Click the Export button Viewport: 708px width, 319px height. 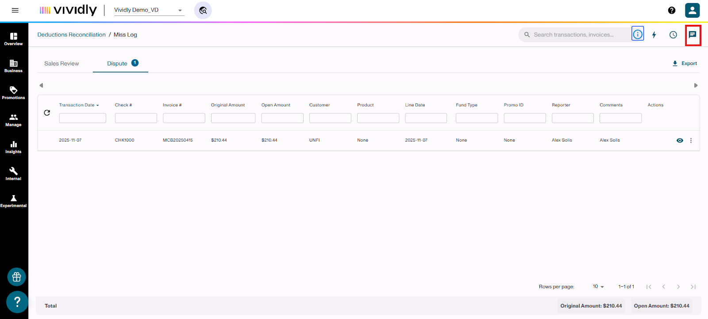click(685, 63)
